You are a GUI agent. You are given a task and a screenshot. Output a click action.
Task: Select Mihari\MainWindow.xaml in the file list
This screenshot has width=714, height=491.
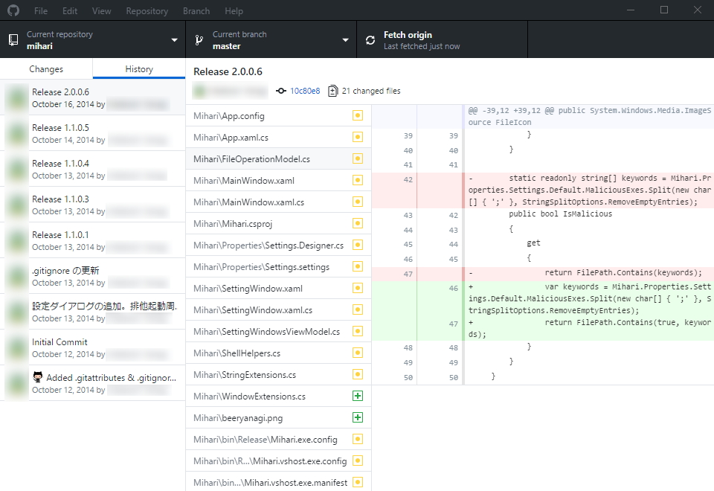(x=245, y=180)
